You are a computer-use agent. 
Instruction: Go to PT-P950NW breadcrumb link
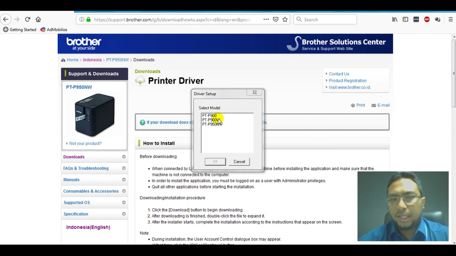[117, 60]
